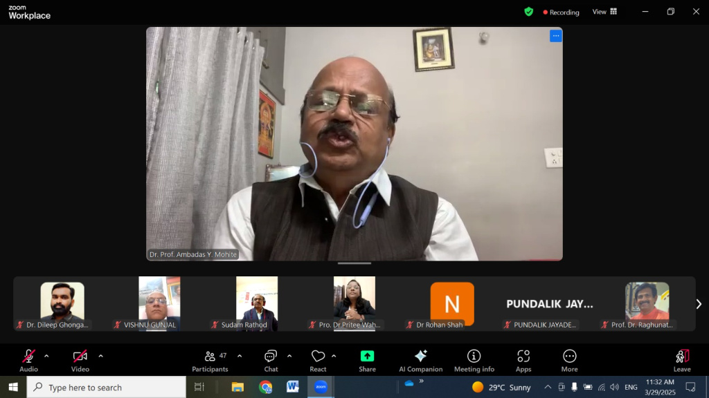Expand video settings arrow next to Video
Screen dimensions: 709x398
pyautogui.click(x=100, y=356)
